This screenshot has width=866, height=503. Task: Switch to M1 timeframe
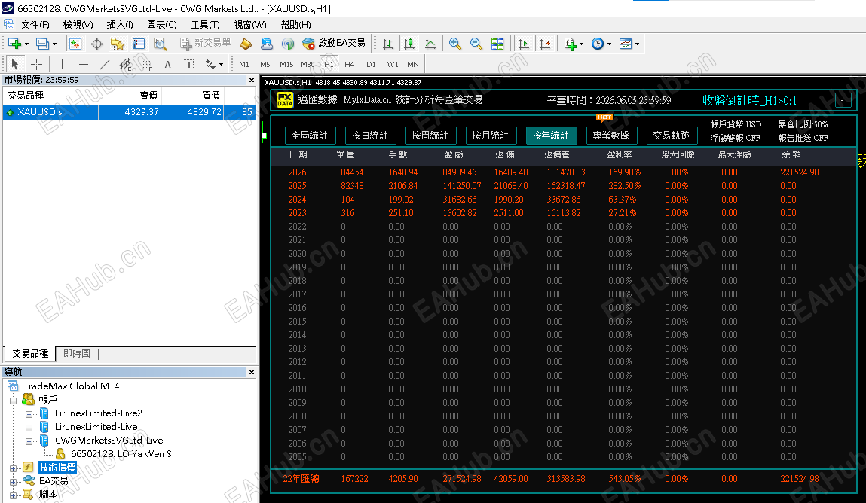coord(244,65)
